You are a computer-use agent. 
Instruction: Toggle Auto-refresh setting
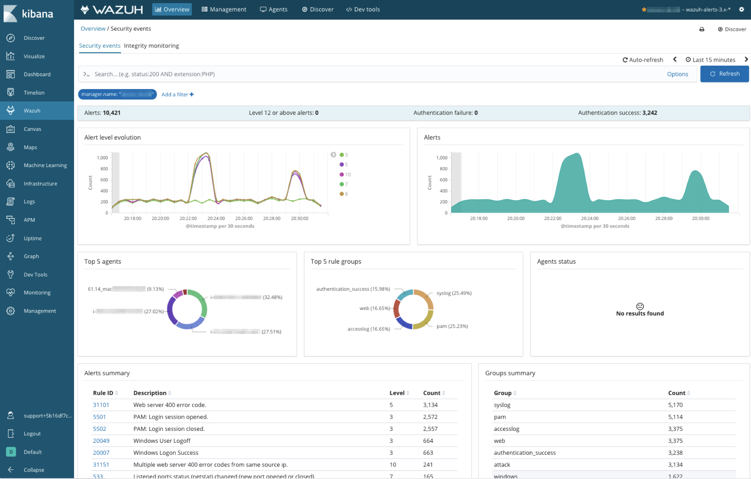[x=643, y=60]
